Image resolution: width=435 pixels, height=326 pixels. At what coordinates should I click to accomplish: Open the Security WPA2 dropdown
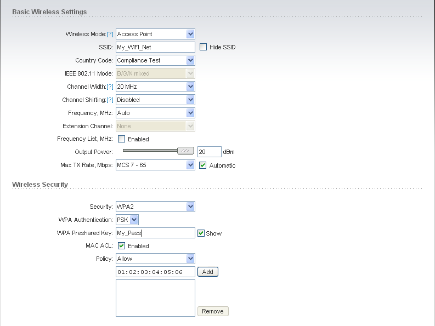click(x=155, y=207)
